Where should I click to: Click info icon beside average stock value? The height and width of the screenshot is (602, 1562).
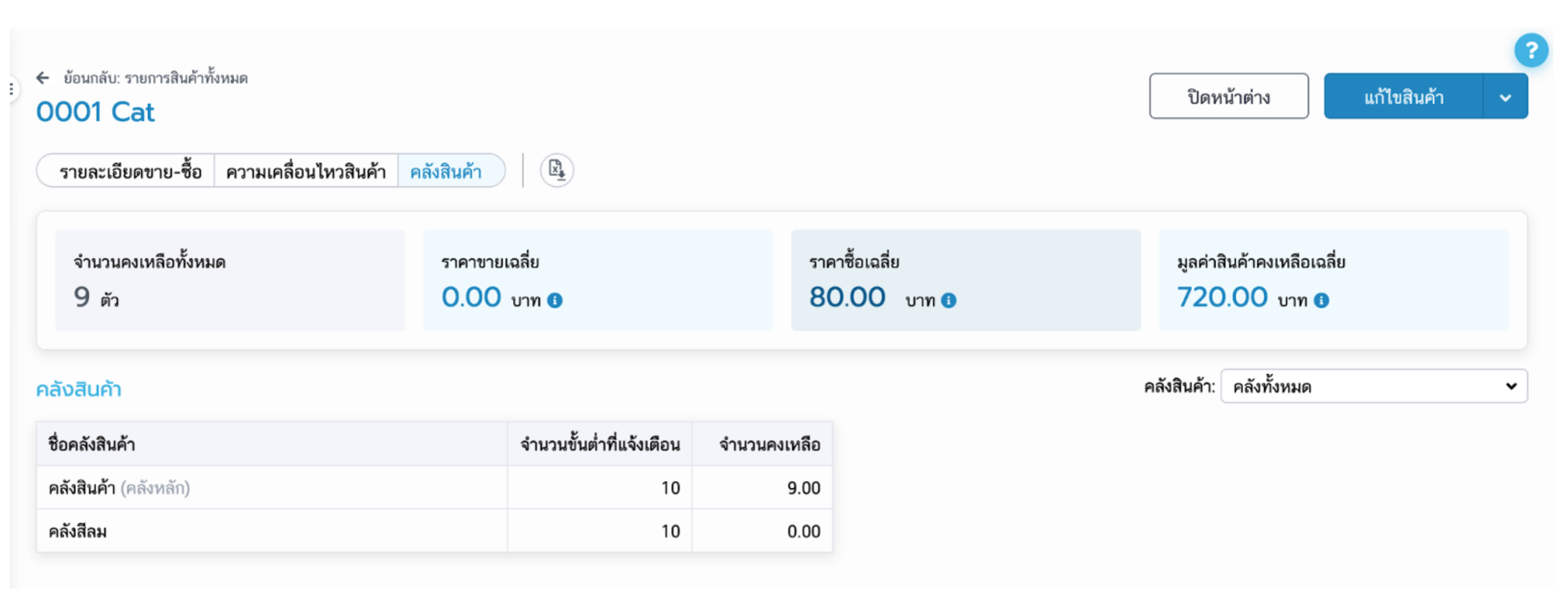pyautogui.click(x=1321, y=300)
